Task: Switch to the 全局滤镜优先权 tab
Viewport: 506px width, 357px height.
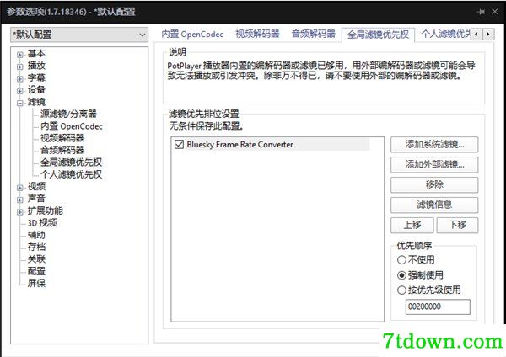Action: [378, 35]
